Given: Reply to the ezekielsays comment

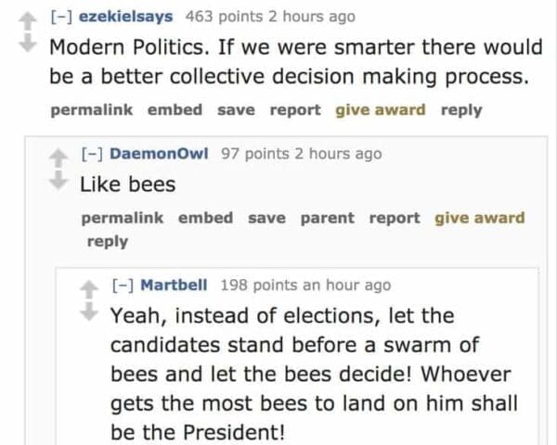Looking at the screenshot, I should [x=461, y=109].
